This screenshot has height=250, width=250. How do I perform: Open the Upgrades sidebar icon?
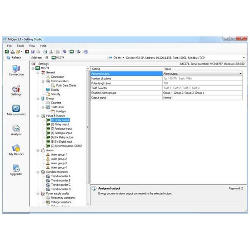point(16,170)
